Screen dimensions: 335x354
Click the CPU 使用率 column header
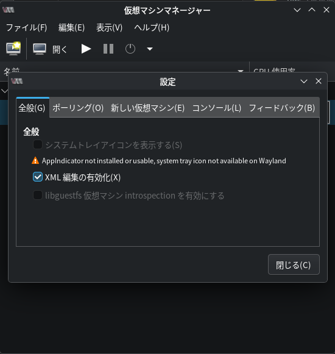(x=292, y=71)
